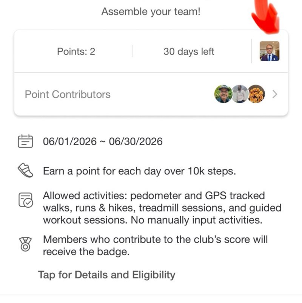Tap the Points: 2 score label
The height and width of the screenshot is (303, 302).
76,51
